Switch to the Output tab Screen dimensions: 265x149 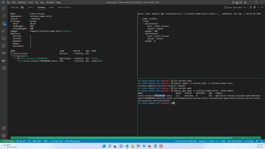pyautogui.click(x=30, y=7)
